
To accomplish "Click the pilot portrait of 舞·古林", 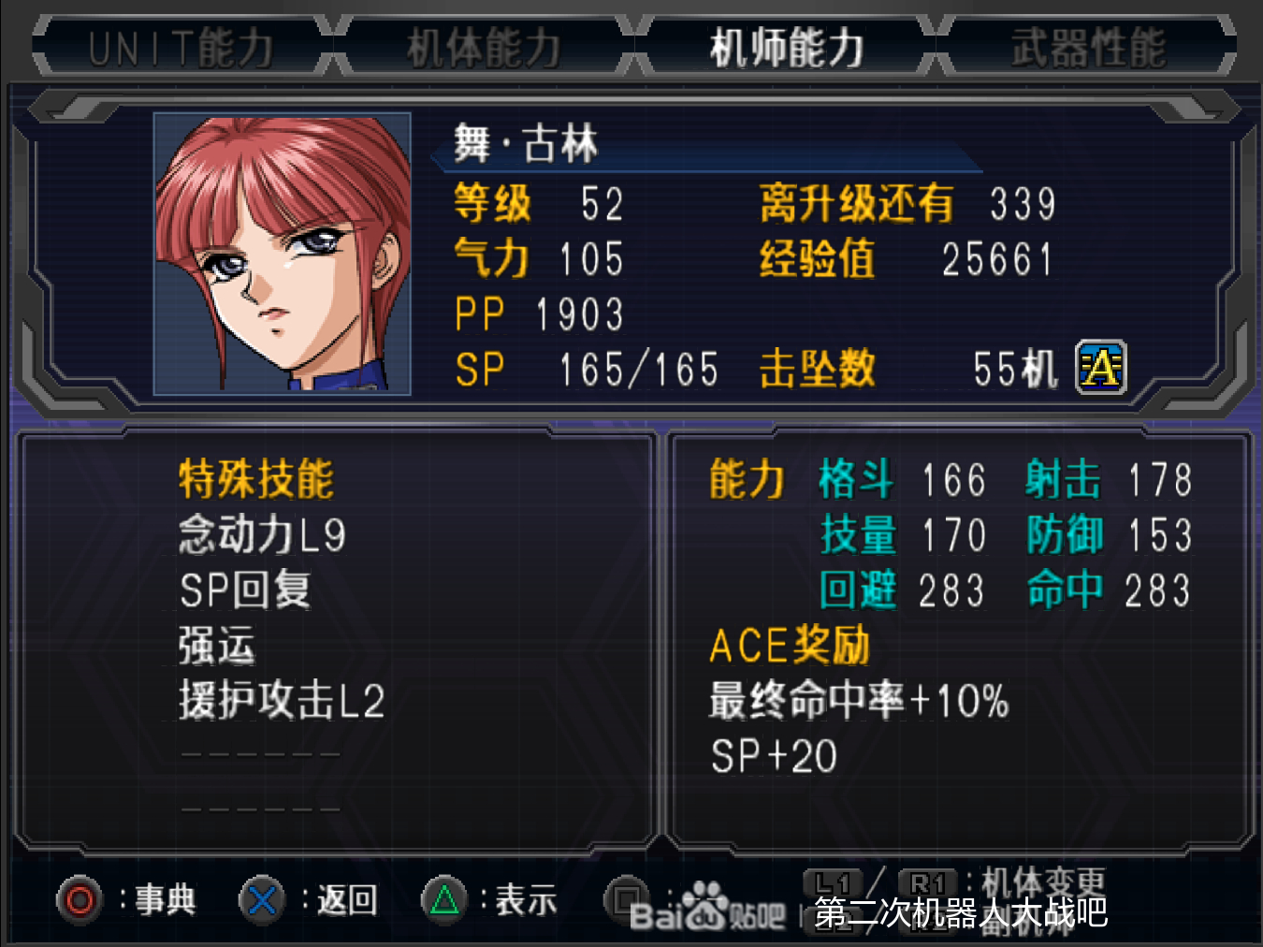I will [283, 254].
